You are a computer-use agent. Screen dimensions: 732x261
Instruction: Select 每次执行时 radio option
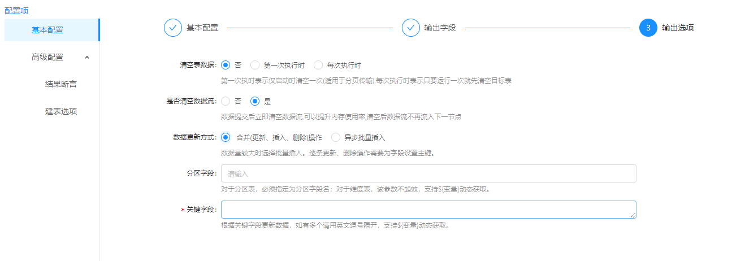pos(318,65)
